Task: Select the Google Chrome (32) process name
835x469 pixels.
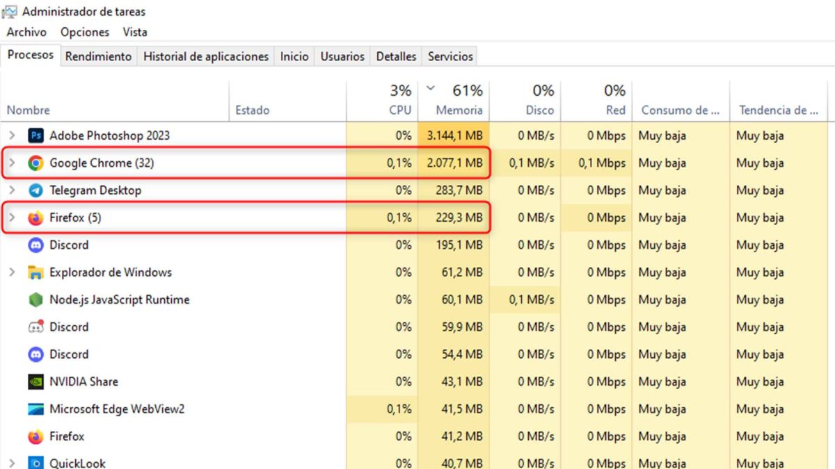Action: click(102, 163)
